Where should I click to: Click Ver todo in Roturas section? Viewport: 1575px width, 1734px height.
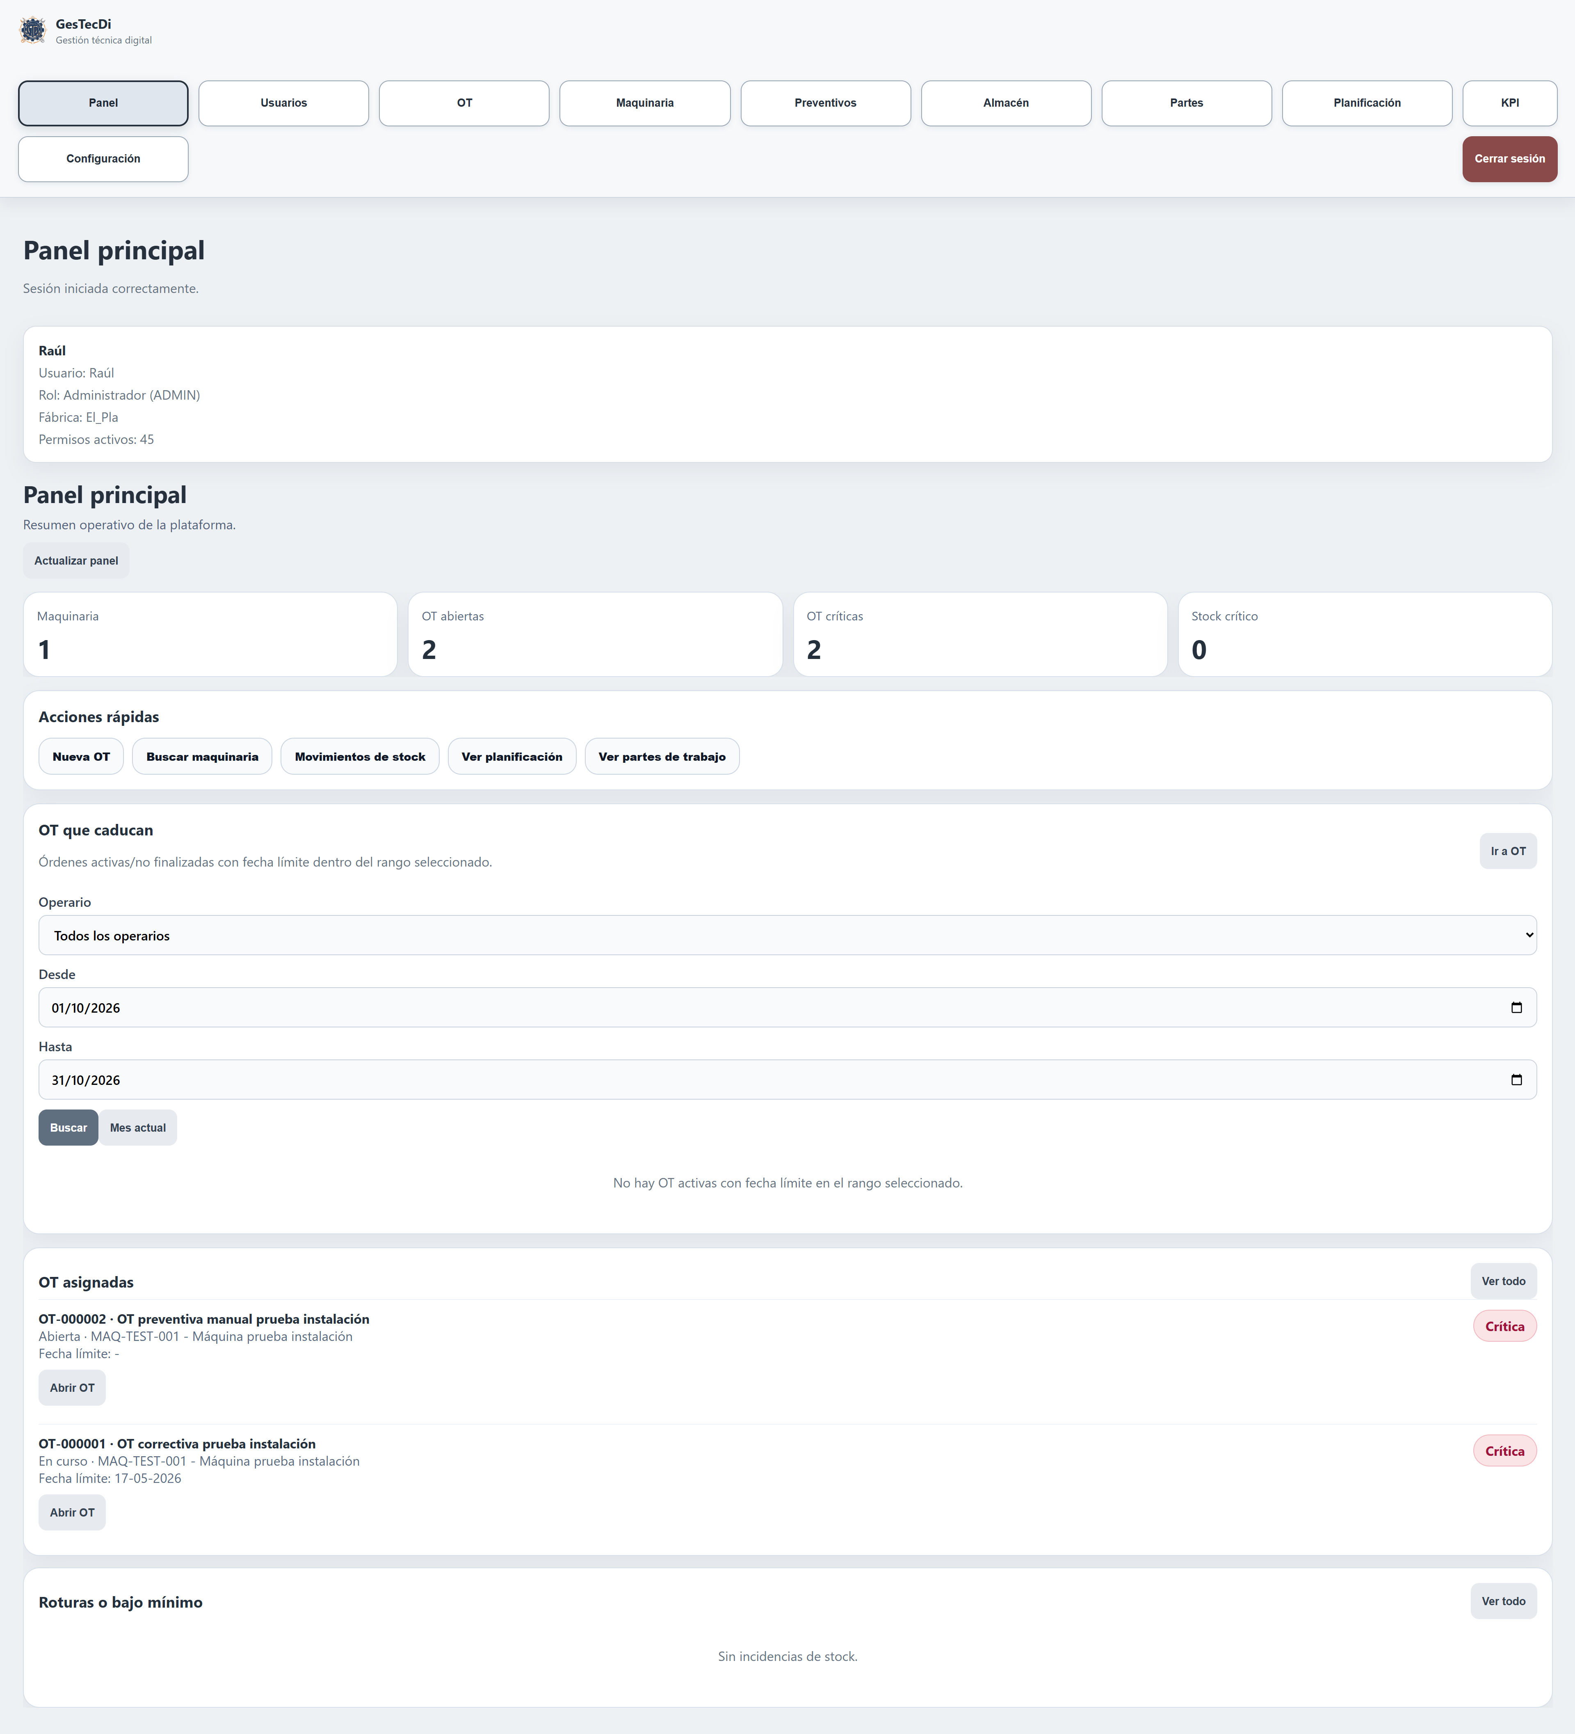point(1504,1601)
